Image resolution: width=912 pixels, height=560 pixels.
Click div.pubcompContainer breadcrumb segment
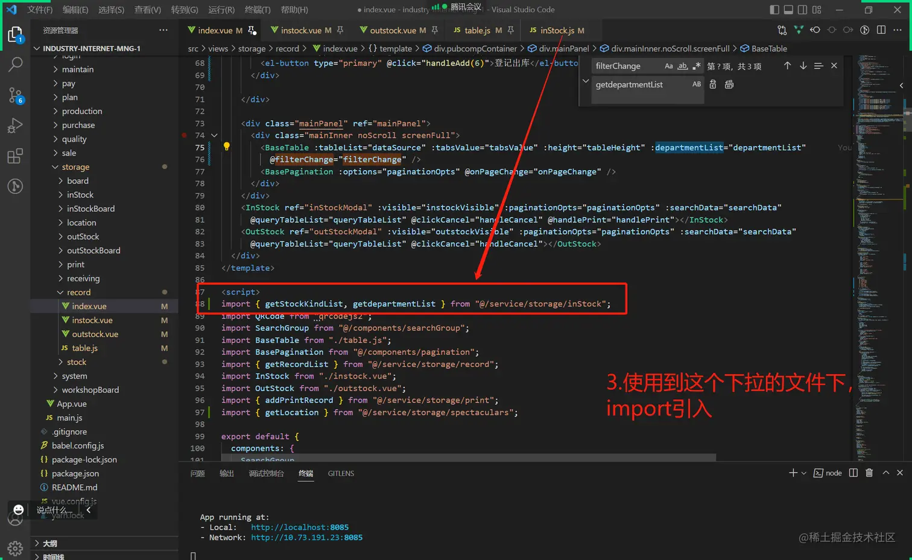click(469, 48)
